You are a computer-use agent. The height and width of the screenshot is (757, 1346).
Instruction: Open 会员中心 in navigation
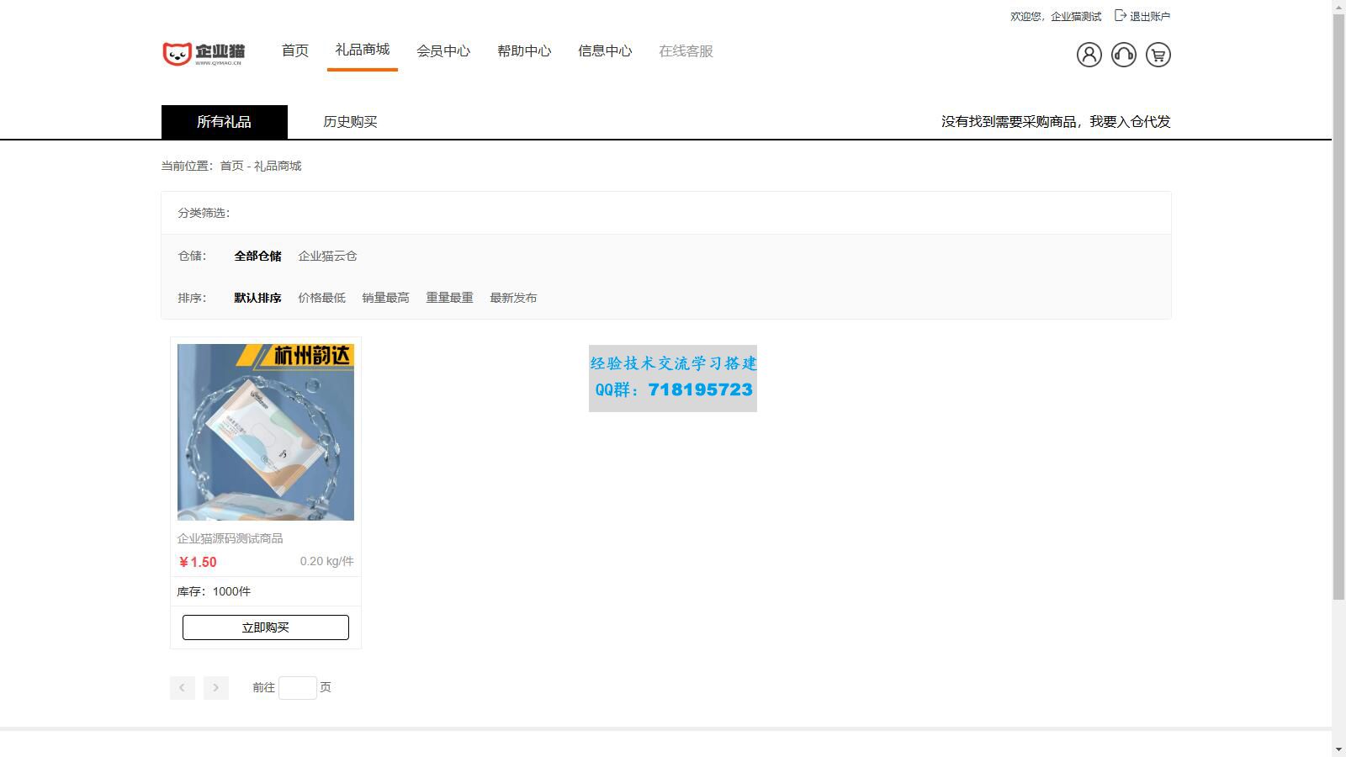[442, 50]
